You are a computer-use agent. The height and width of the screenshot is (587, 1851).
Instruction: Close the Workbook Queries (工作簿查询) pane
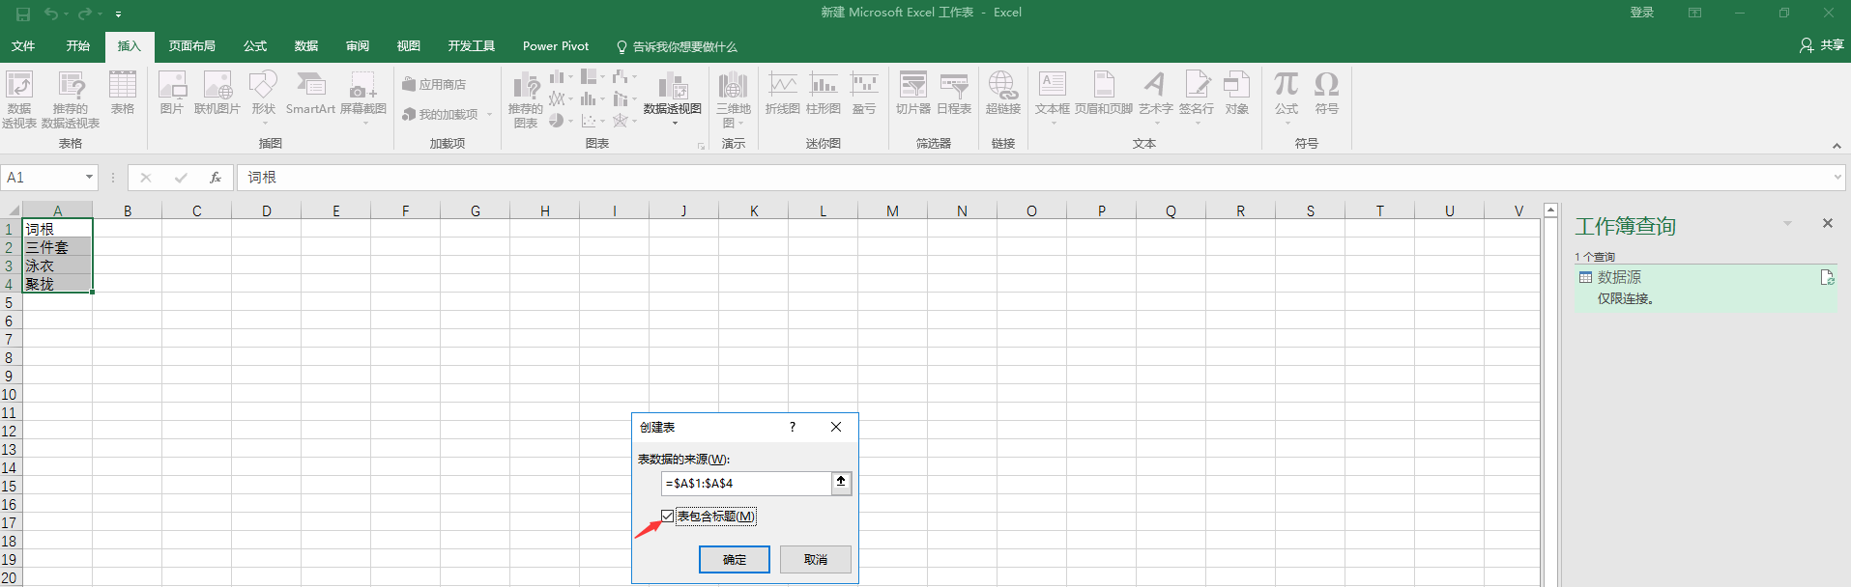point(1828,223)
